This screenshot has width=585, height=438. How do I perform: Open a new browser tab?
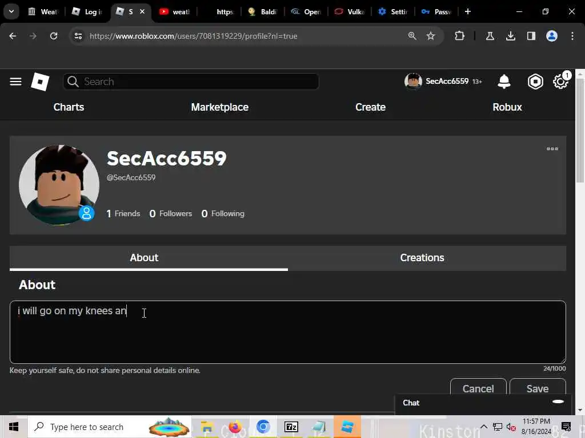468,11
